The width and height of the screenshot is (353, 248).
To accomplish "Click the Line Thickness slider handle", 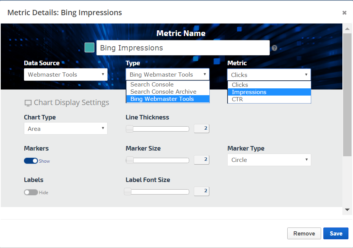I will pos(130,129).
